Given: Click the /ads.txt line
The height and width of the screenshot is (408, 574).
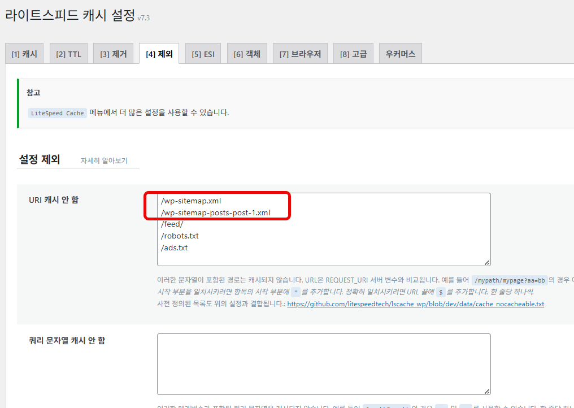Looking at the screenshot, I should coord(174,248).
